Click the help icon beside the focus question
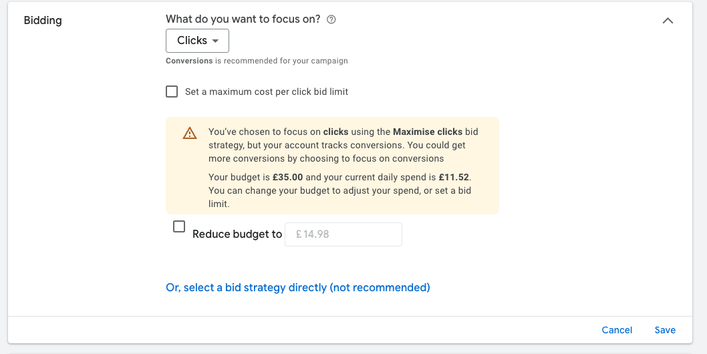 coord(331,20)
